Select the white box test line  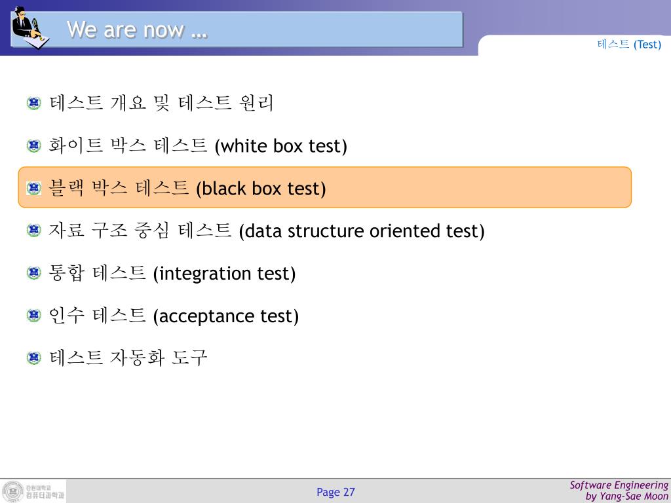(198, 145)
